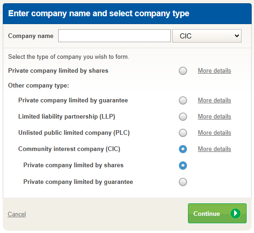The width and height of the screenshot is (254, 233).
Task: Click the Limited liability partnership (LLP) label
Action: [67, 117]
